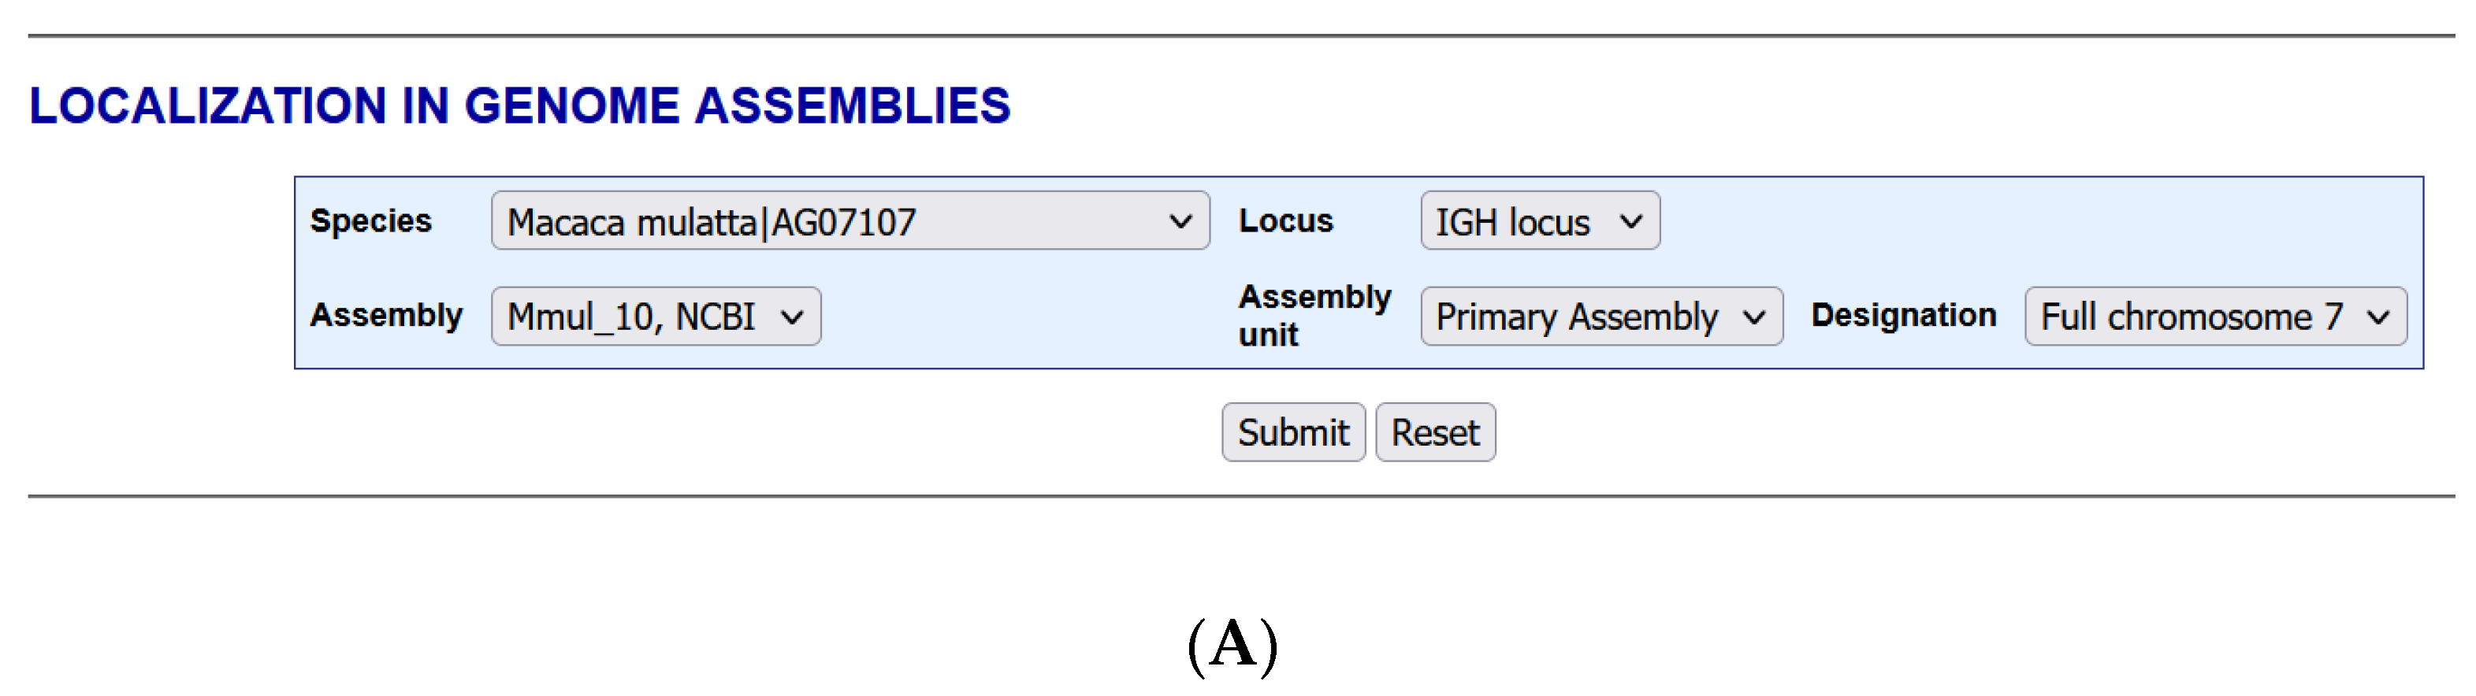This screenshot has height=696, width=2476.
Task: Click the chevron arrow on the Locus selector
Action: 1630,222
